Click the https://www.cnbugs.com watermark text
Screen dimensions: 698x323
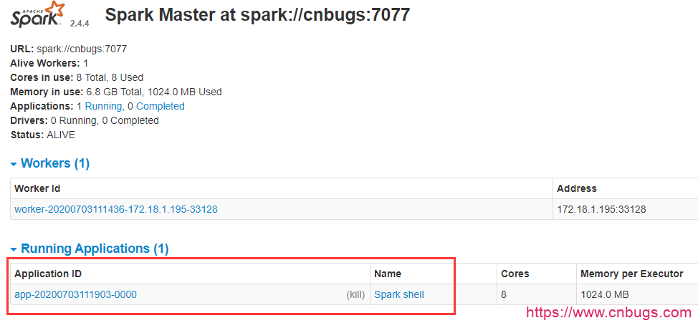(608, 312)
